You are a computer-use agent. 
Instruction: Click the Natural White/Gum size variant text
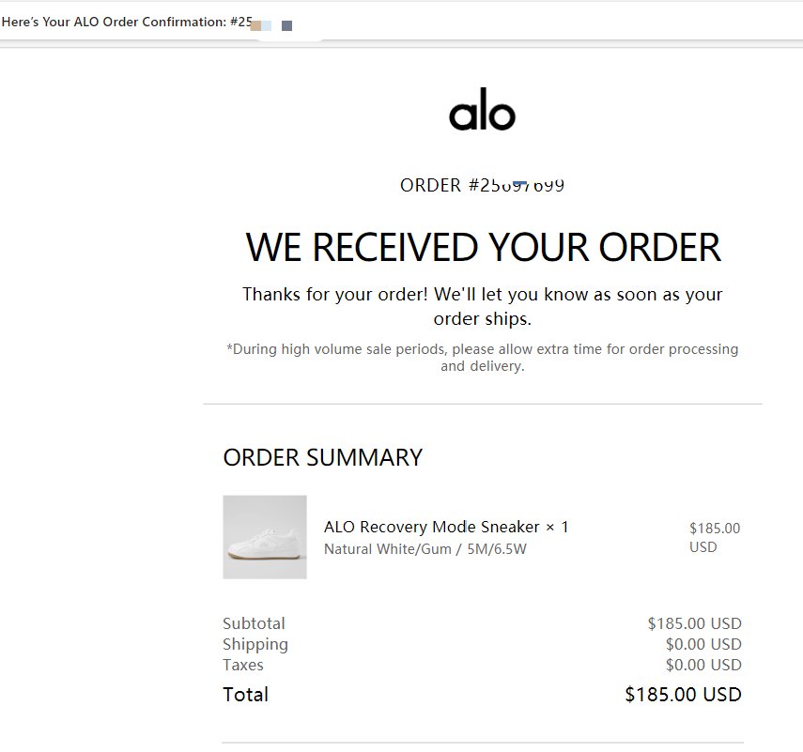[x=425, y=549]
